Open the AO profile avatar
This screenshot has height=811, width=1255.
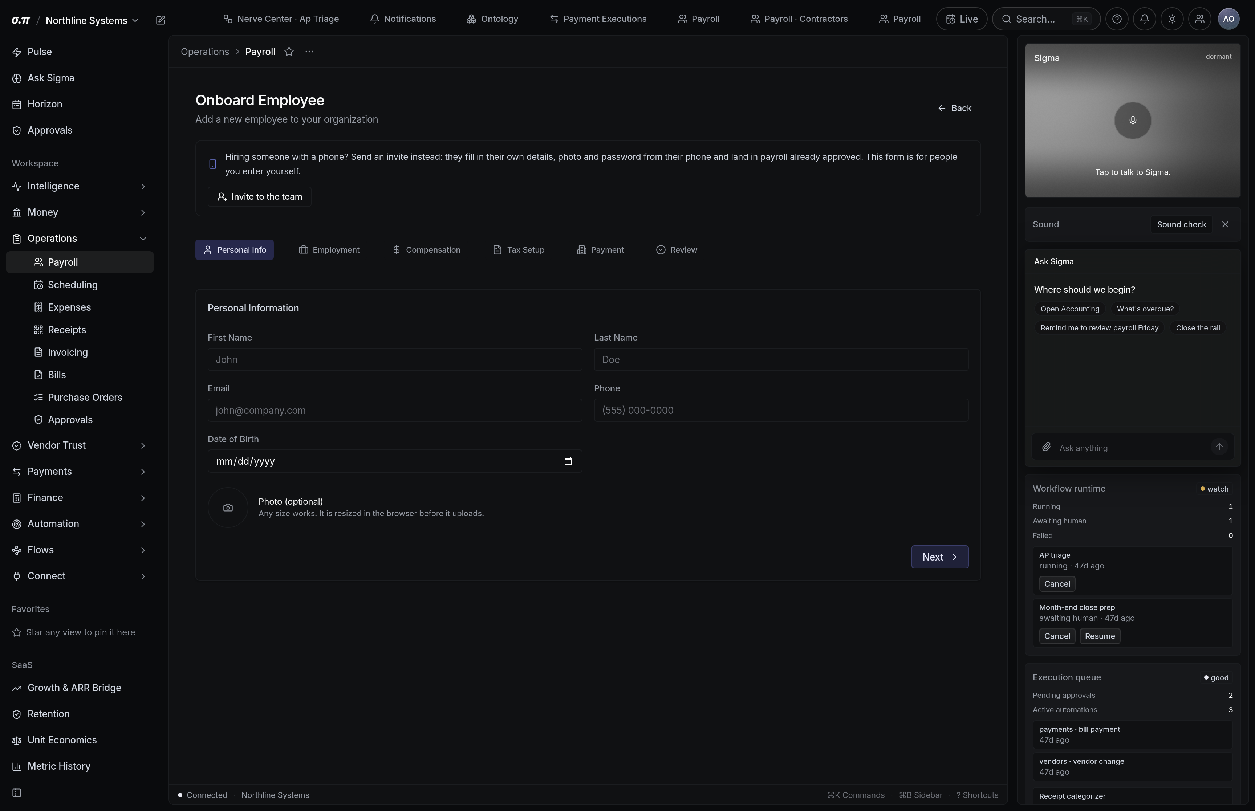click(1228, 19)
